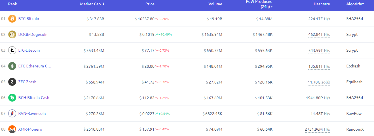
Task: Click the Equihash algorithm cell
Action: (354, 82)
